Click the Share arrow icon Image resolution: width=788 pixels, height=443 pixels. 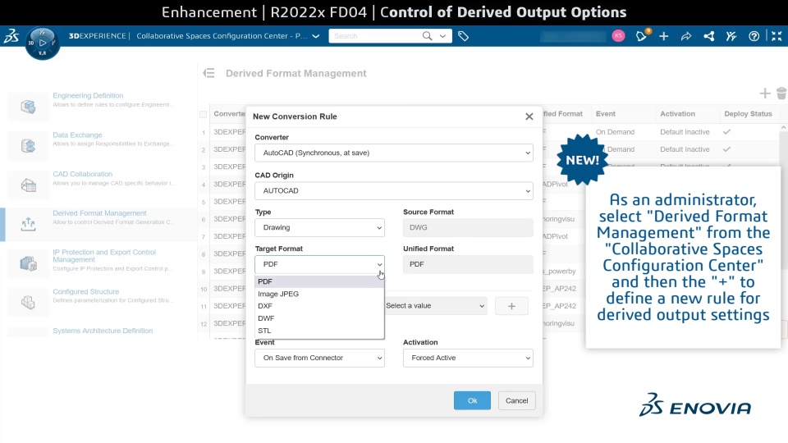[x=686, y=36]
